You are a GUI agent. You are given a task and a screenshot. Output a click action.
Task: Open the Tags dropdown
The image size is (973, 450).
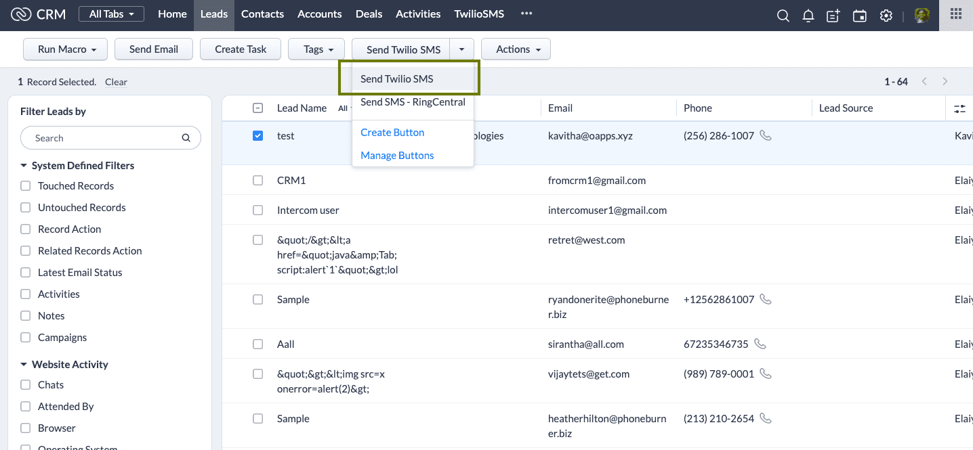[x=316, y=49]
